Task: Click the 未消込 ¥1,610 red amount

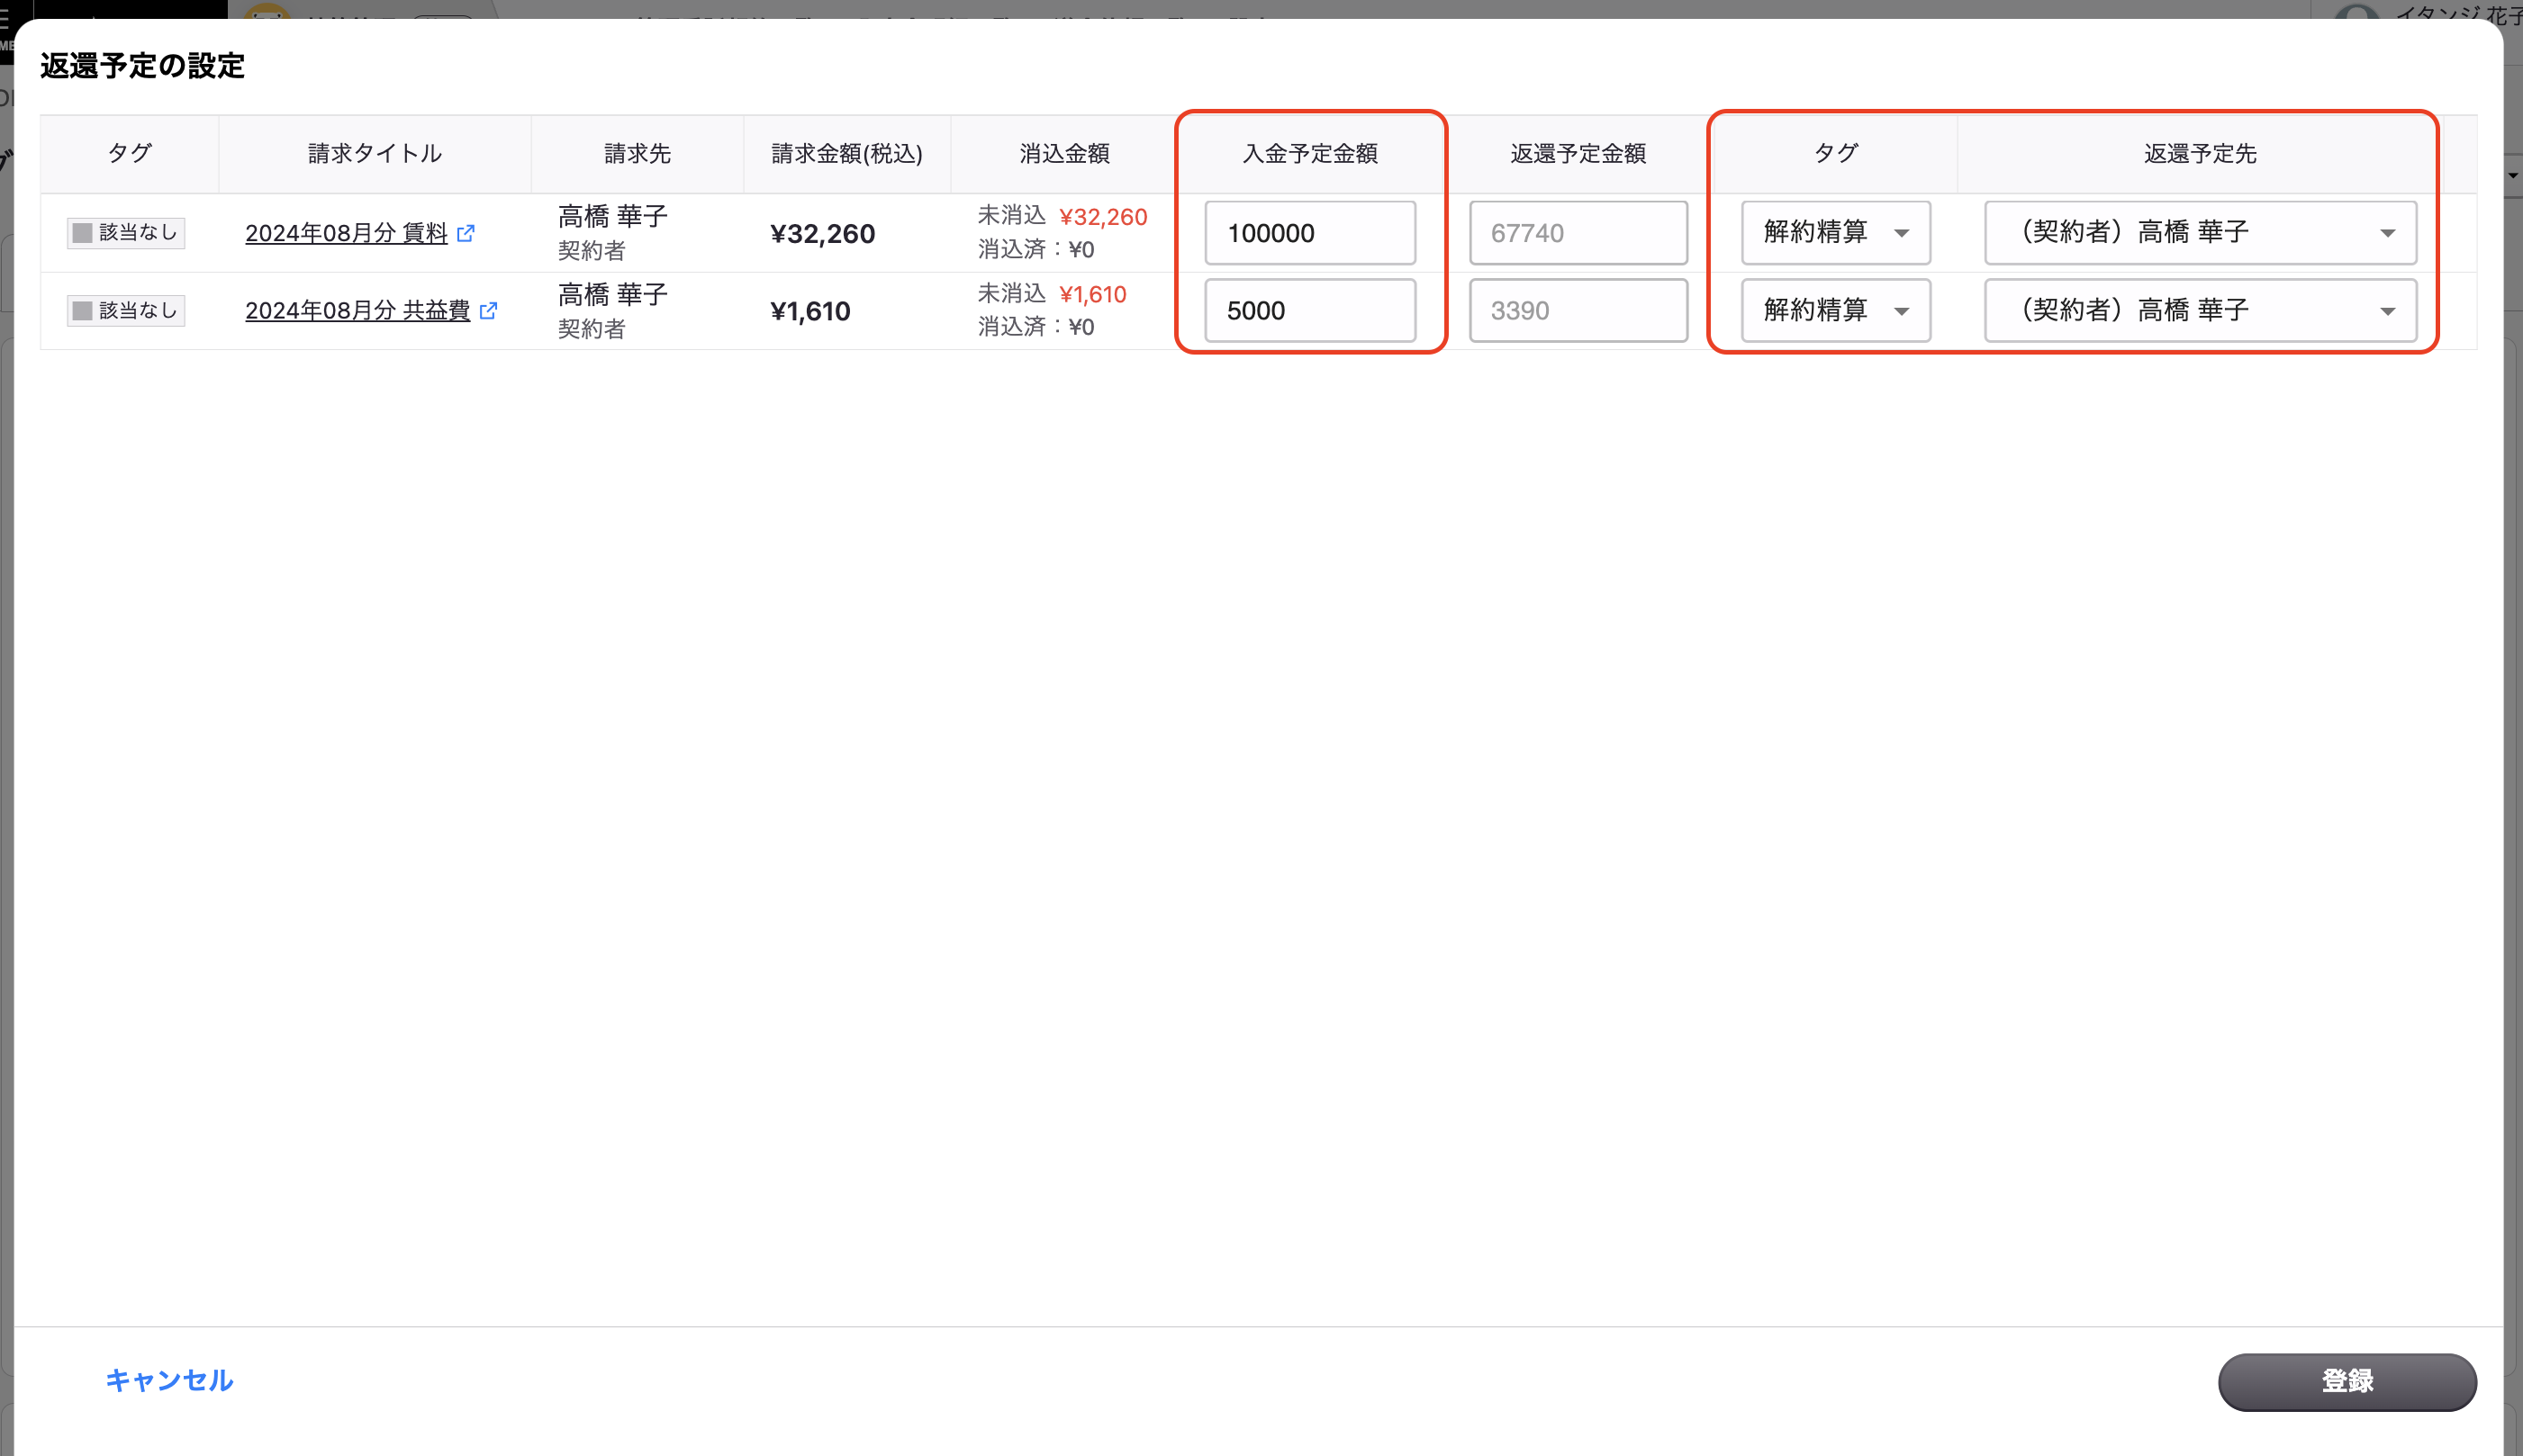Action: (x=1092, y=294)
